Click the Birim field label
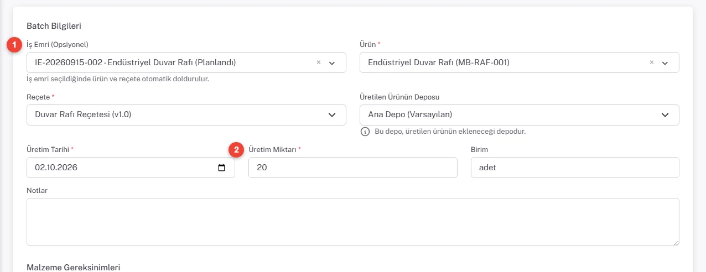Viewport: 706px width, 272px height. pyautogui.click(x=479, y=150)
